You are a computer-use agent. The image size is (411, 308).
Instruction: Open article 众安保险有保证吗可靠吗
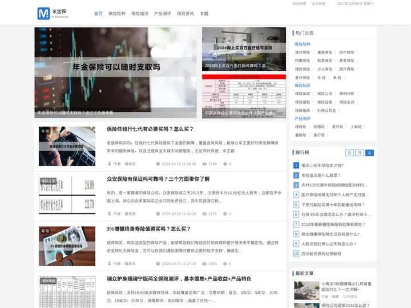pyautogui.click(x=158, y=179)
